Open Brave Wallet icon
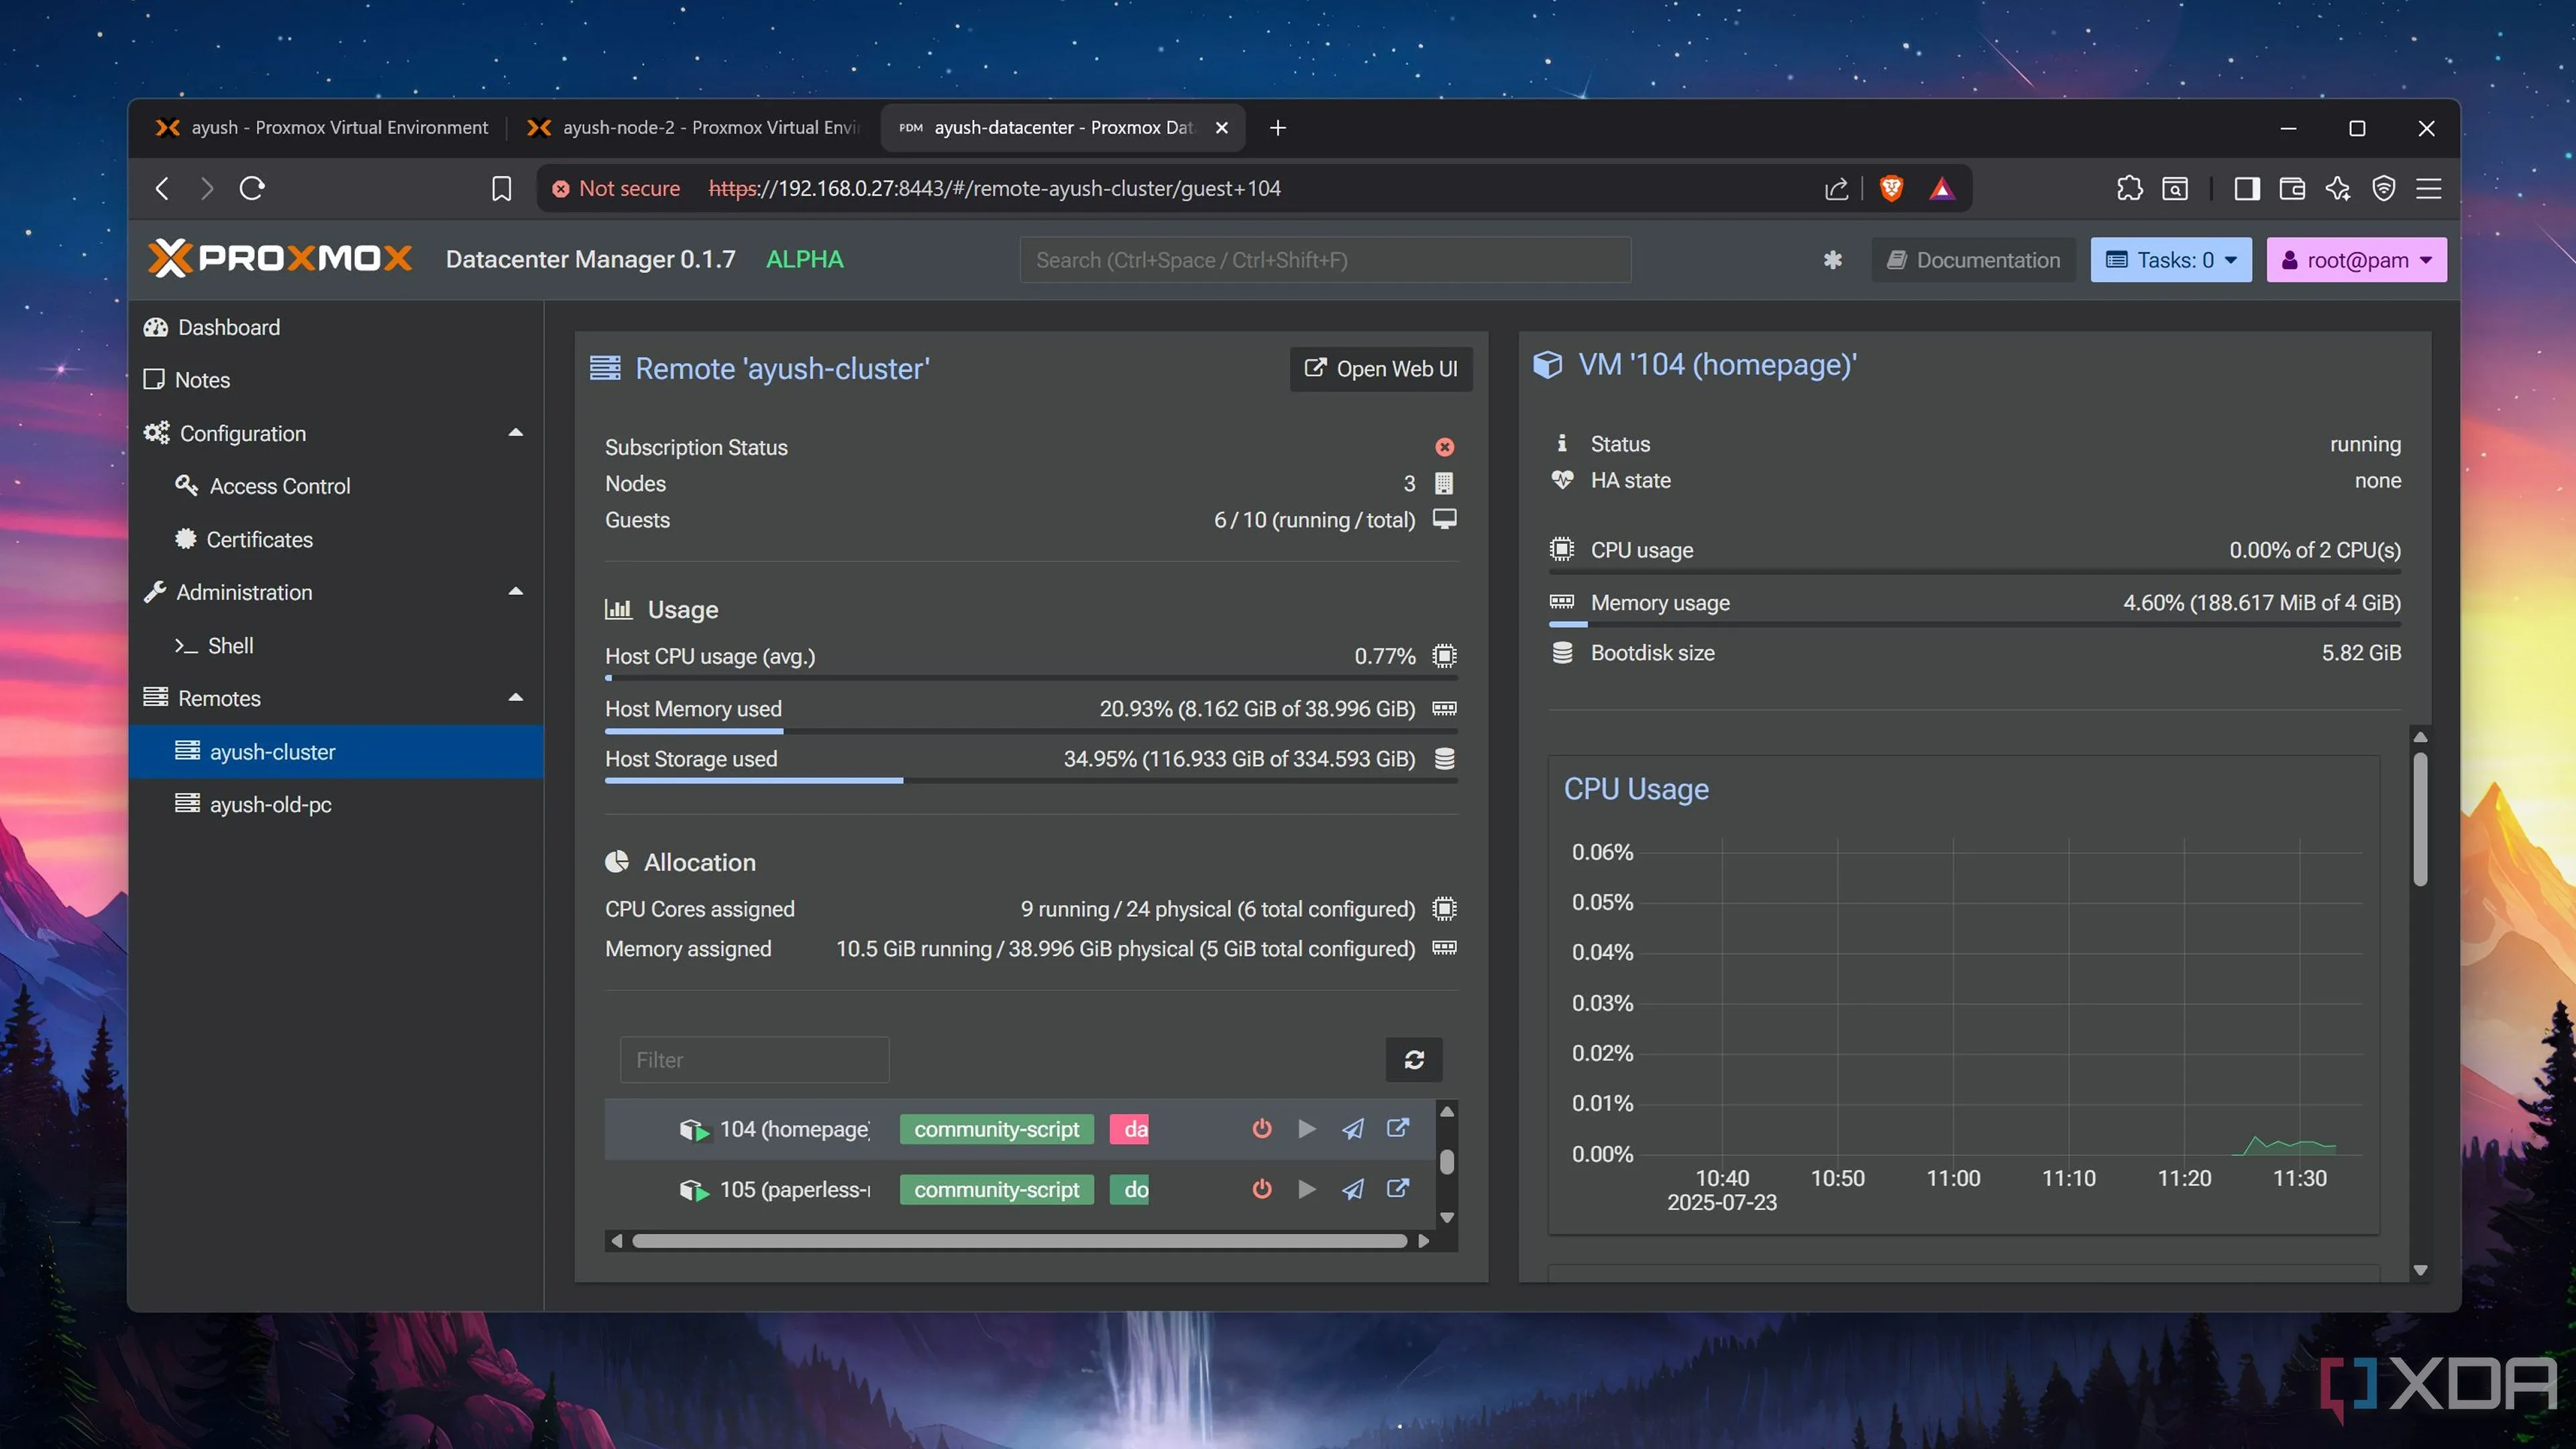Screen dimensions: 2576x1449 (2292, 189)
